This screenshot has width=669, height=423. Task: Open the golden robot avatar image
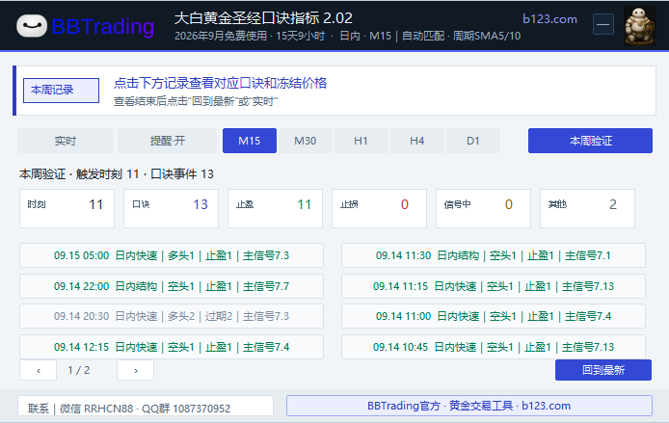point(639,26)
